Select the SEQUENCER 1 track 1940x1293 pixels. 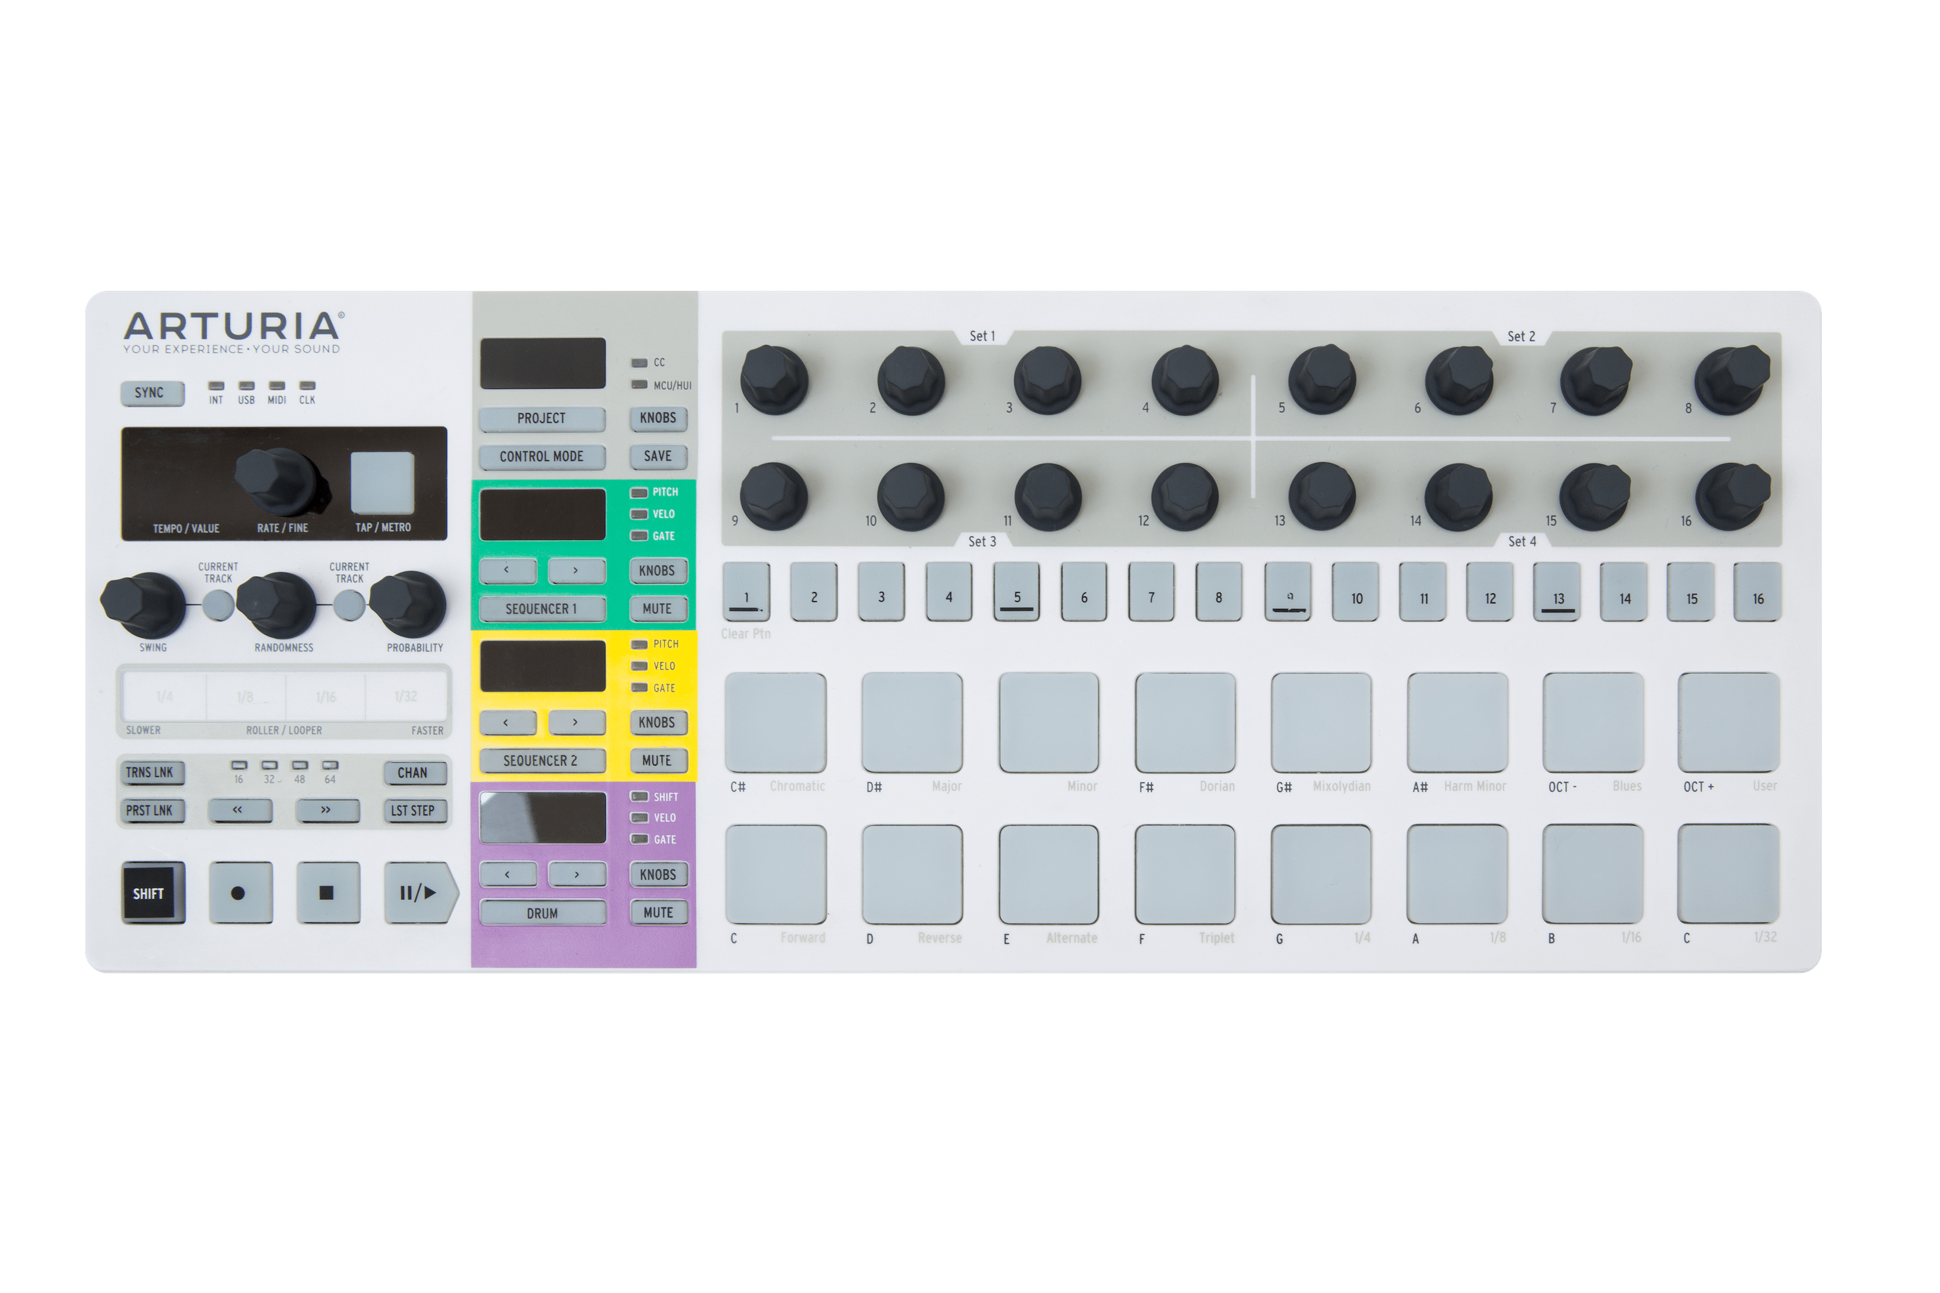pos(543,608)
